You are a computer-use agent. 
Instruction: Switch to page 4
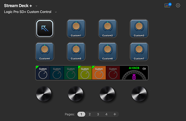(x=106, y=114)
